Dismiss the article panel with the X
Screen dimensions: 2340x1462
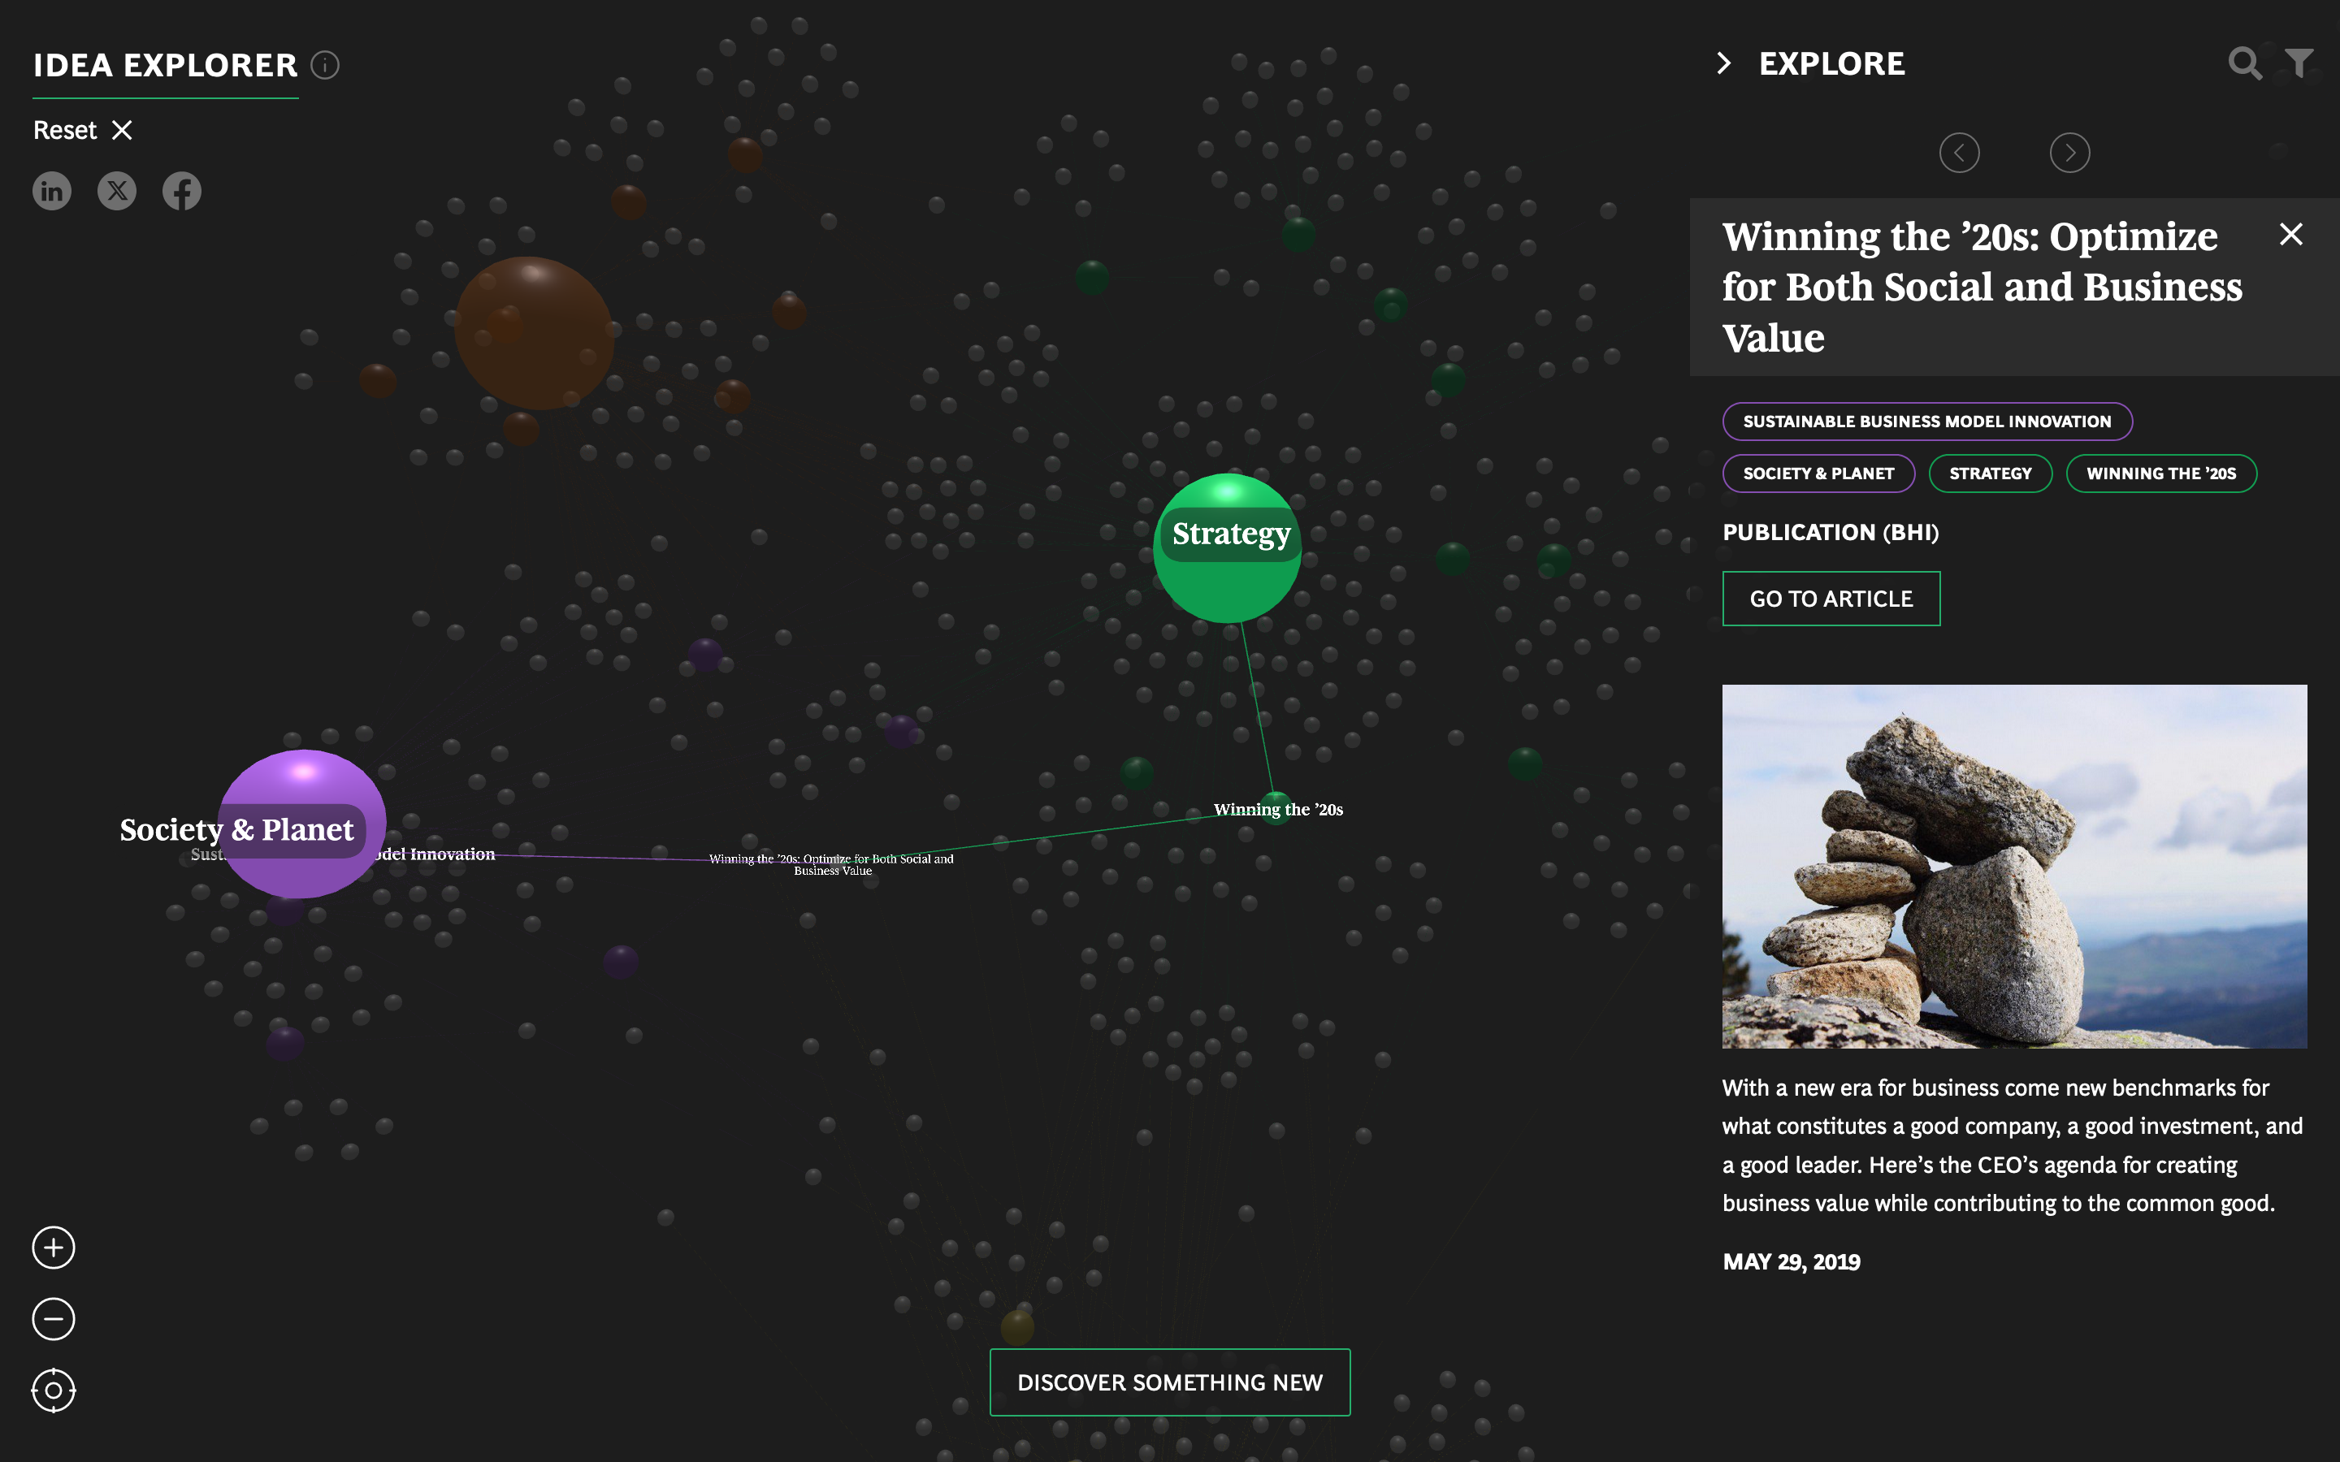2291,233
